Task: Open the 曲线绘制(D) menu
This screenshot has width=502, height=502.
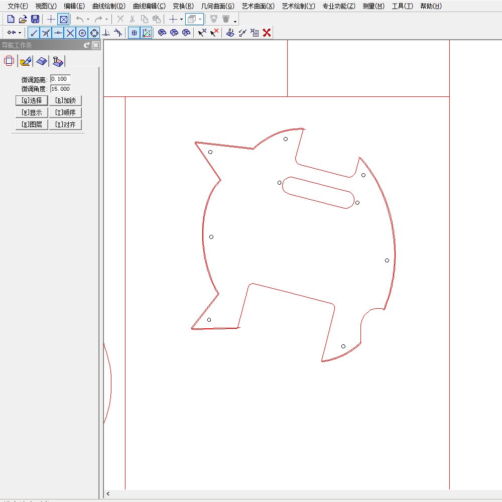Action: 109,6
